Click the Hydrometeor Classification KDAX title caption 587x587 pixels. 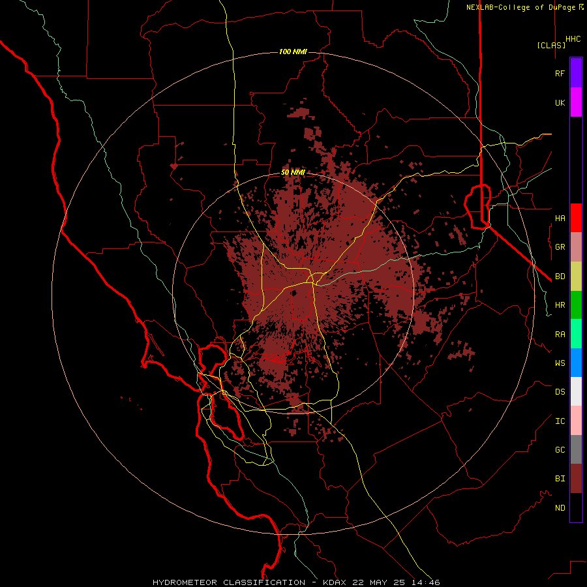click(x=296, y=582)
